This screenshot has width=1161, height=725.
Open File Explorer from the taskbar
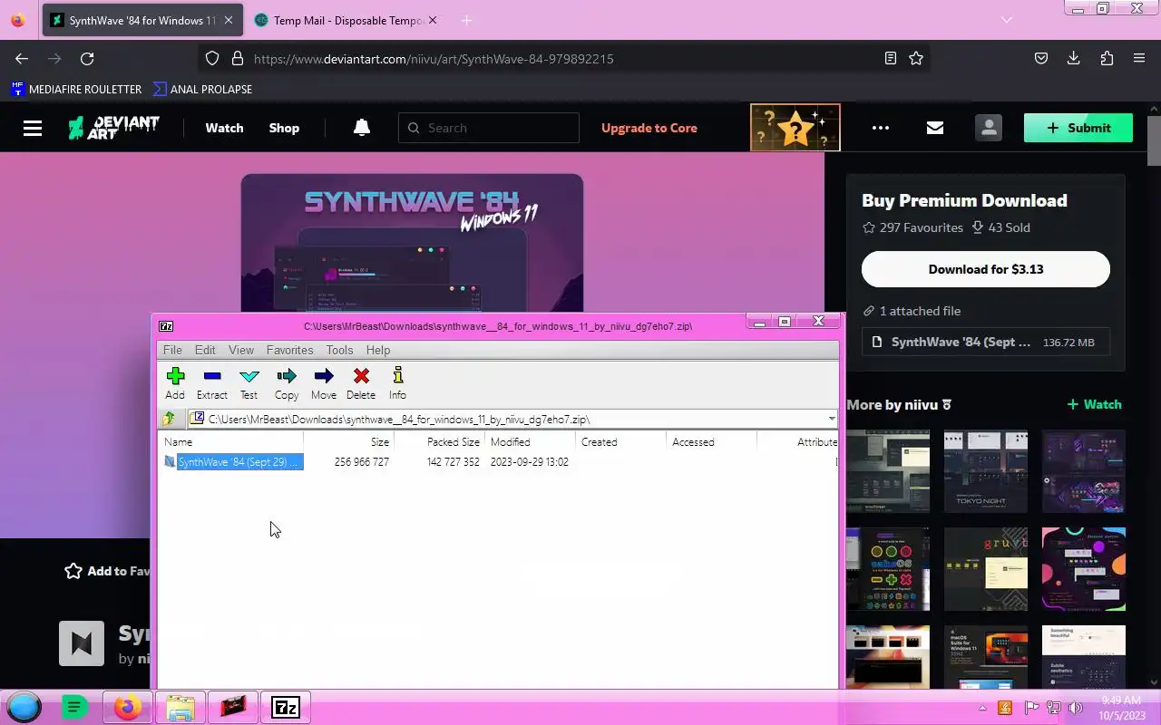pos(180,707)
